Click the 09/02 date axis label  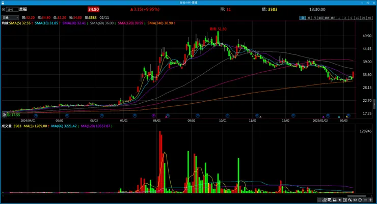click(192, 121)
